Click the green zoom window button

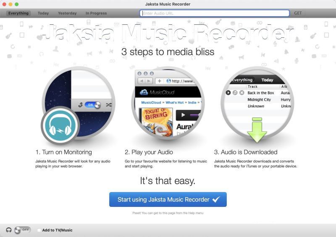tap(16, 4)
